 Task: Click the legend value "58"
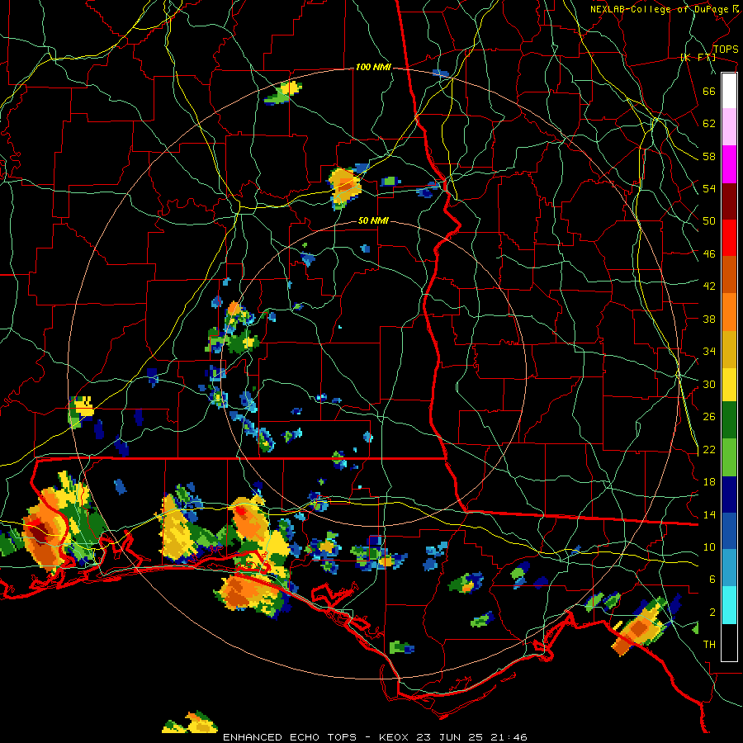tap(709, 156)
